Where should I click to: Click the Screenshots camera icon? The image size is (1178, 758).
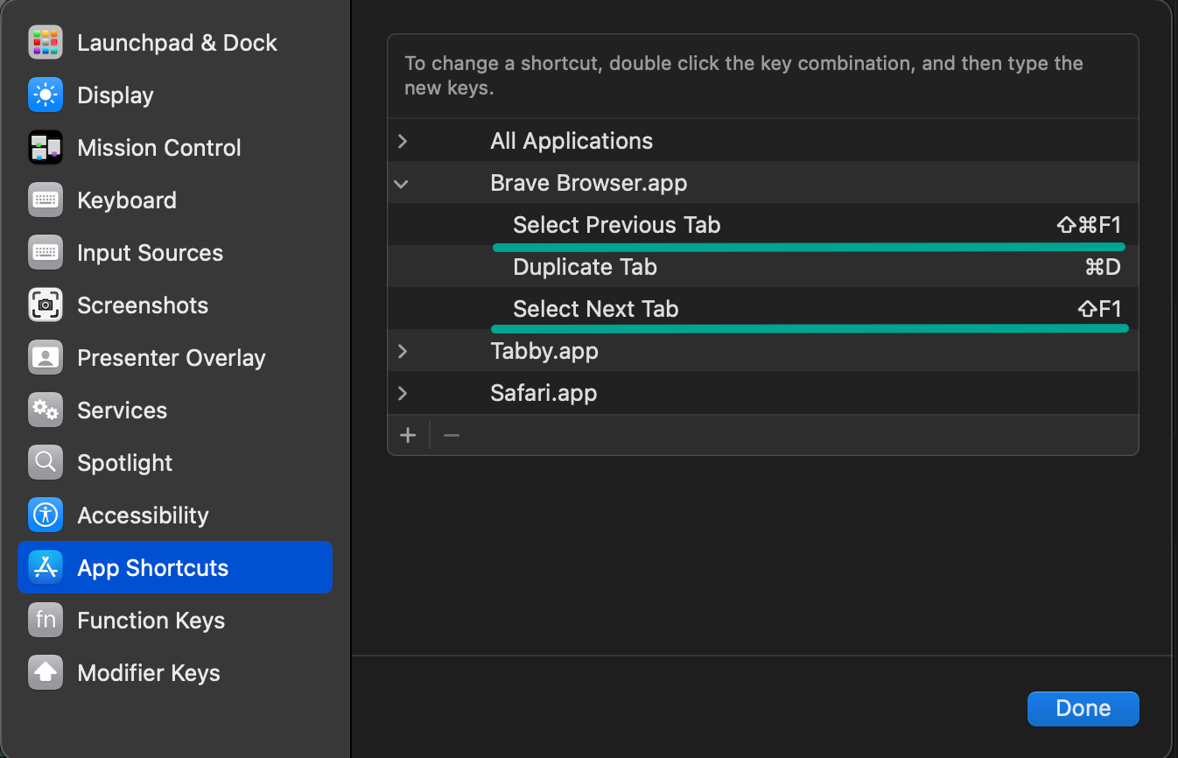pos(46,305)
